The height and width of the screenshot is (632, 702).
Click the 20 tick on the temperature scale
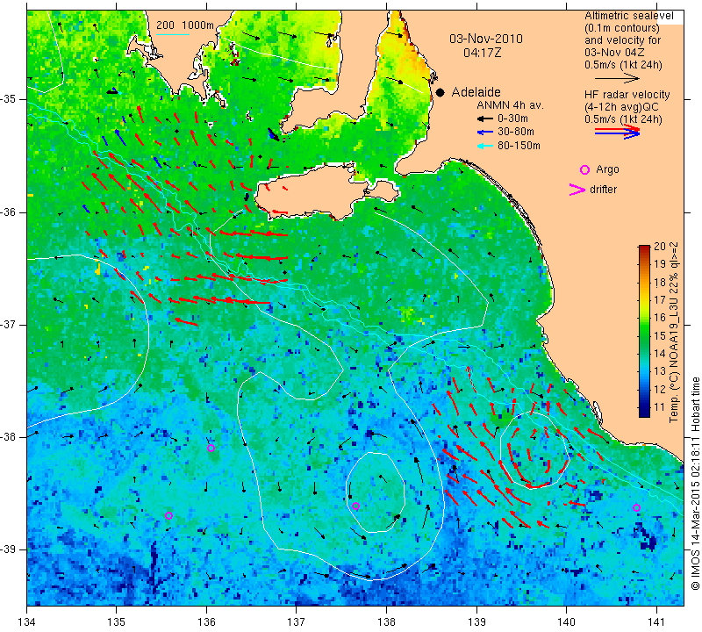(660, 246)
